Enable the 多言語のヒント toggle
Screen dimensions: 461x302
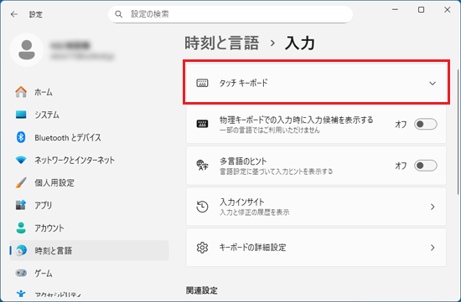click(426, 166)
